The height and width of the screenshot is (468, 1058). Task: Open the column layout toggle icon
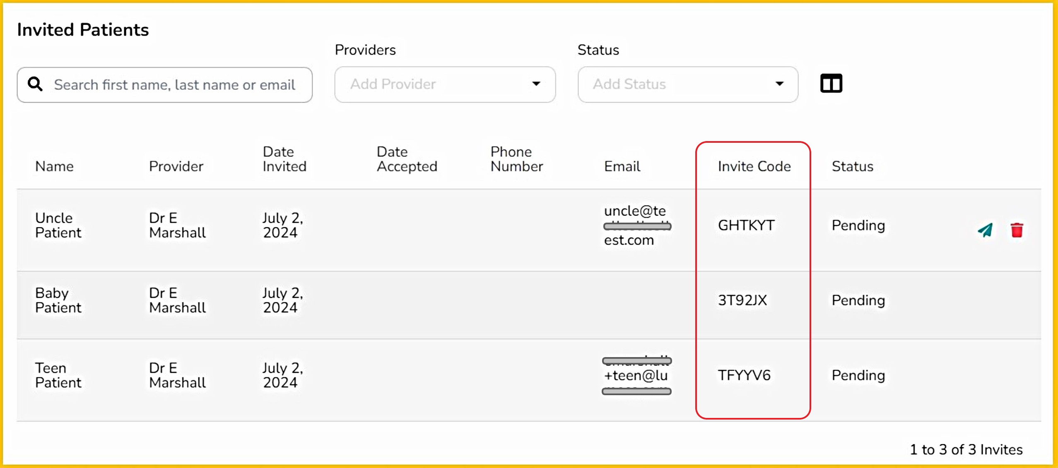coord(831,84)
